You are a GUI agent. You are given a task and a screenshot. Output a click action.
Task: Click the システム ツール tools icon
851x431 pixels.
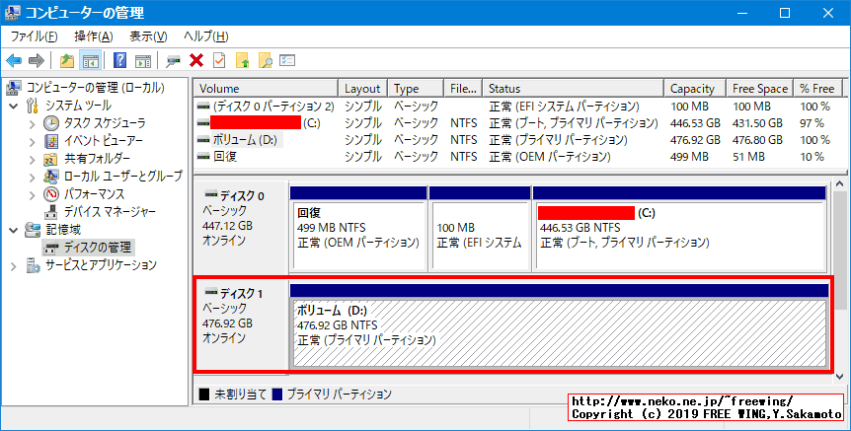[33, 106]
